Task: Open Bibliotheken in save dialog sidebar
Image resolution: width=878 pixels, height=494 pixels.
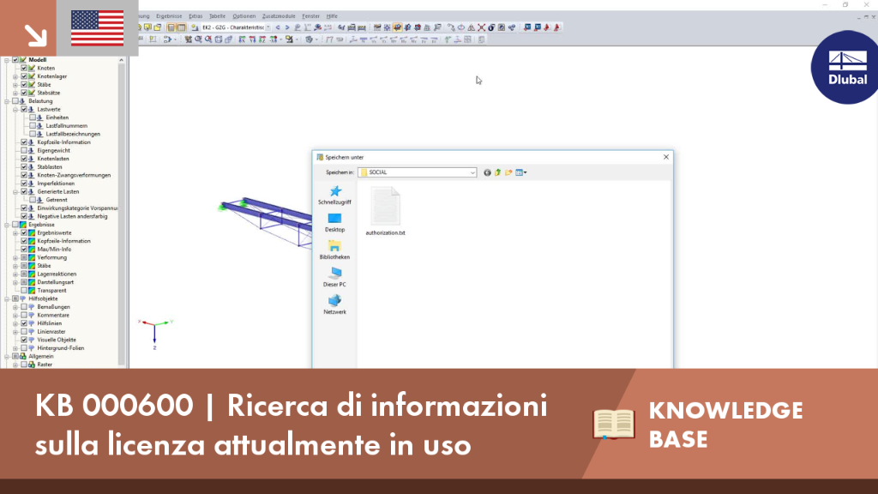Action: (335, 250)
